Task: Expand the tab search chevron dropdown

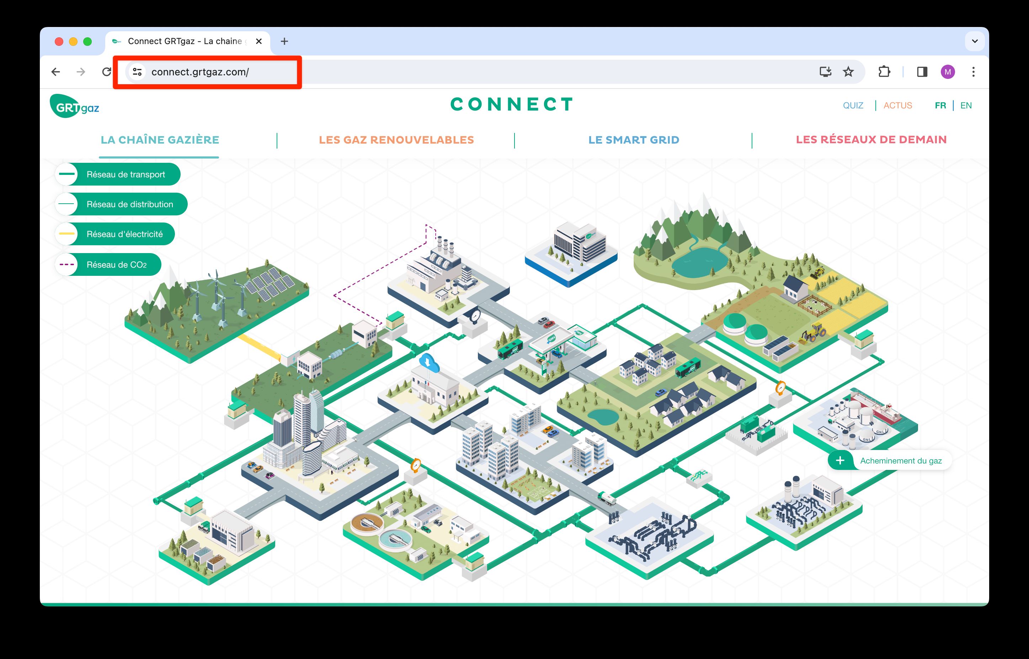Action: [x=975, y=42]
